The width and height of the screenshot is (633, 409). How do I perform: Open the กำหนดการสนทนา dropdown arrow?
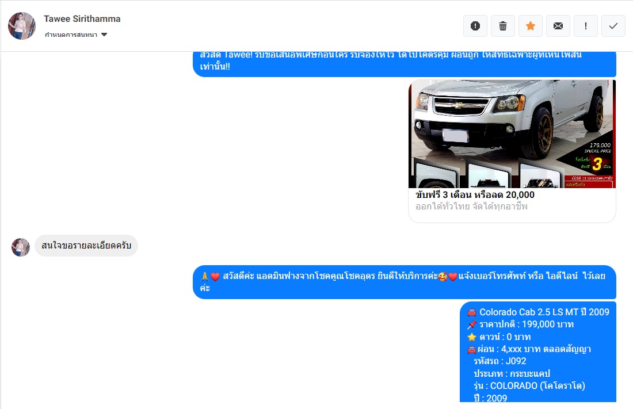104,35
